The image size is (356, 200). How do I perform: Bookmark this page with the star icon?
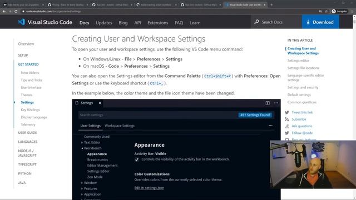327,11
